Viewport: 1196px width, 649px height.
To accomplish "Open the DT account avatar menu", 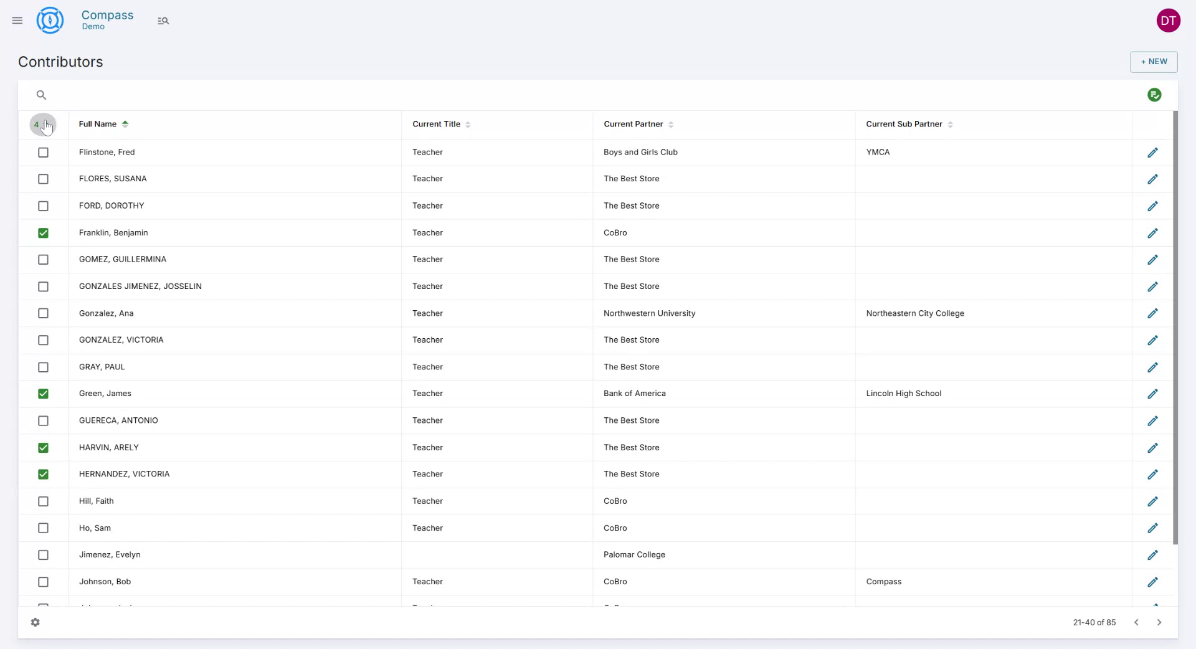I will tap(1169, 20).
